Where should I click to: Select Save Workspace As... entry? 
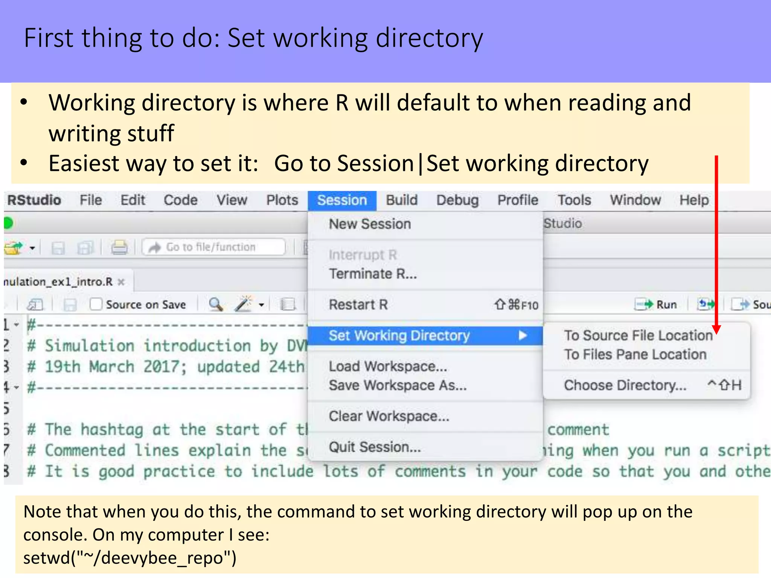click(x=425, y=385)
